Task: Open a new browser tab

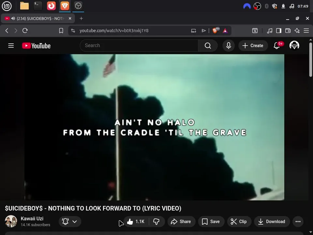Action: (x=81, y=18)
